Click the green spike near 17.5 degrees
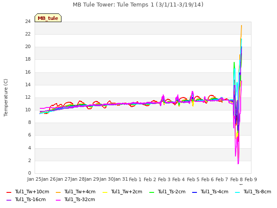The image size is (277, 208). point(234,62)
